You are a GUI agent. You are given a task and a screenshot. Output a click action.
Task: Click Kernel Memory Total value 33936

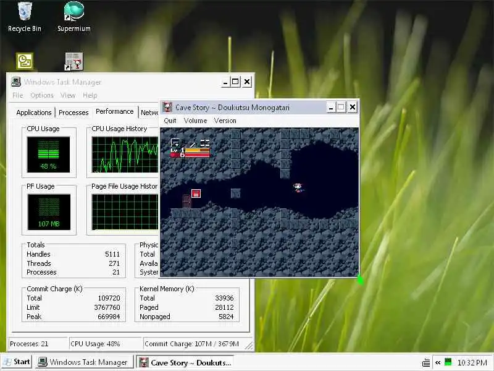click(224, 298)
